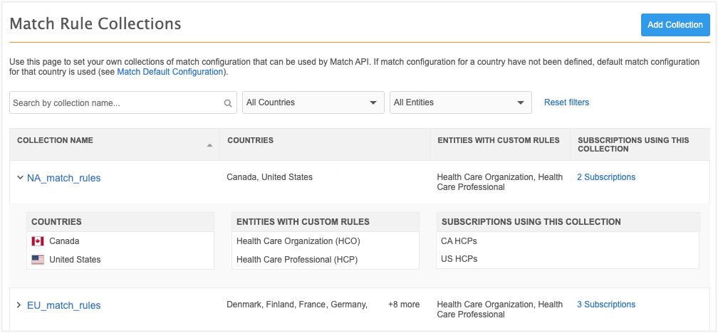The width and height of the screenshot is (718, 333).
Task: Focus the search by collection name field
Action: (115, 103)
